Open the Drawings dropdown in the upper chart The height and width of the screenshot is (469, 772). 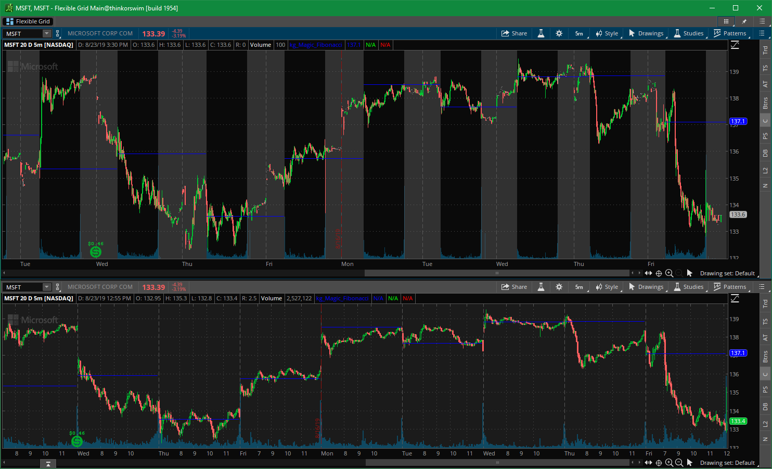pos(646,33)
